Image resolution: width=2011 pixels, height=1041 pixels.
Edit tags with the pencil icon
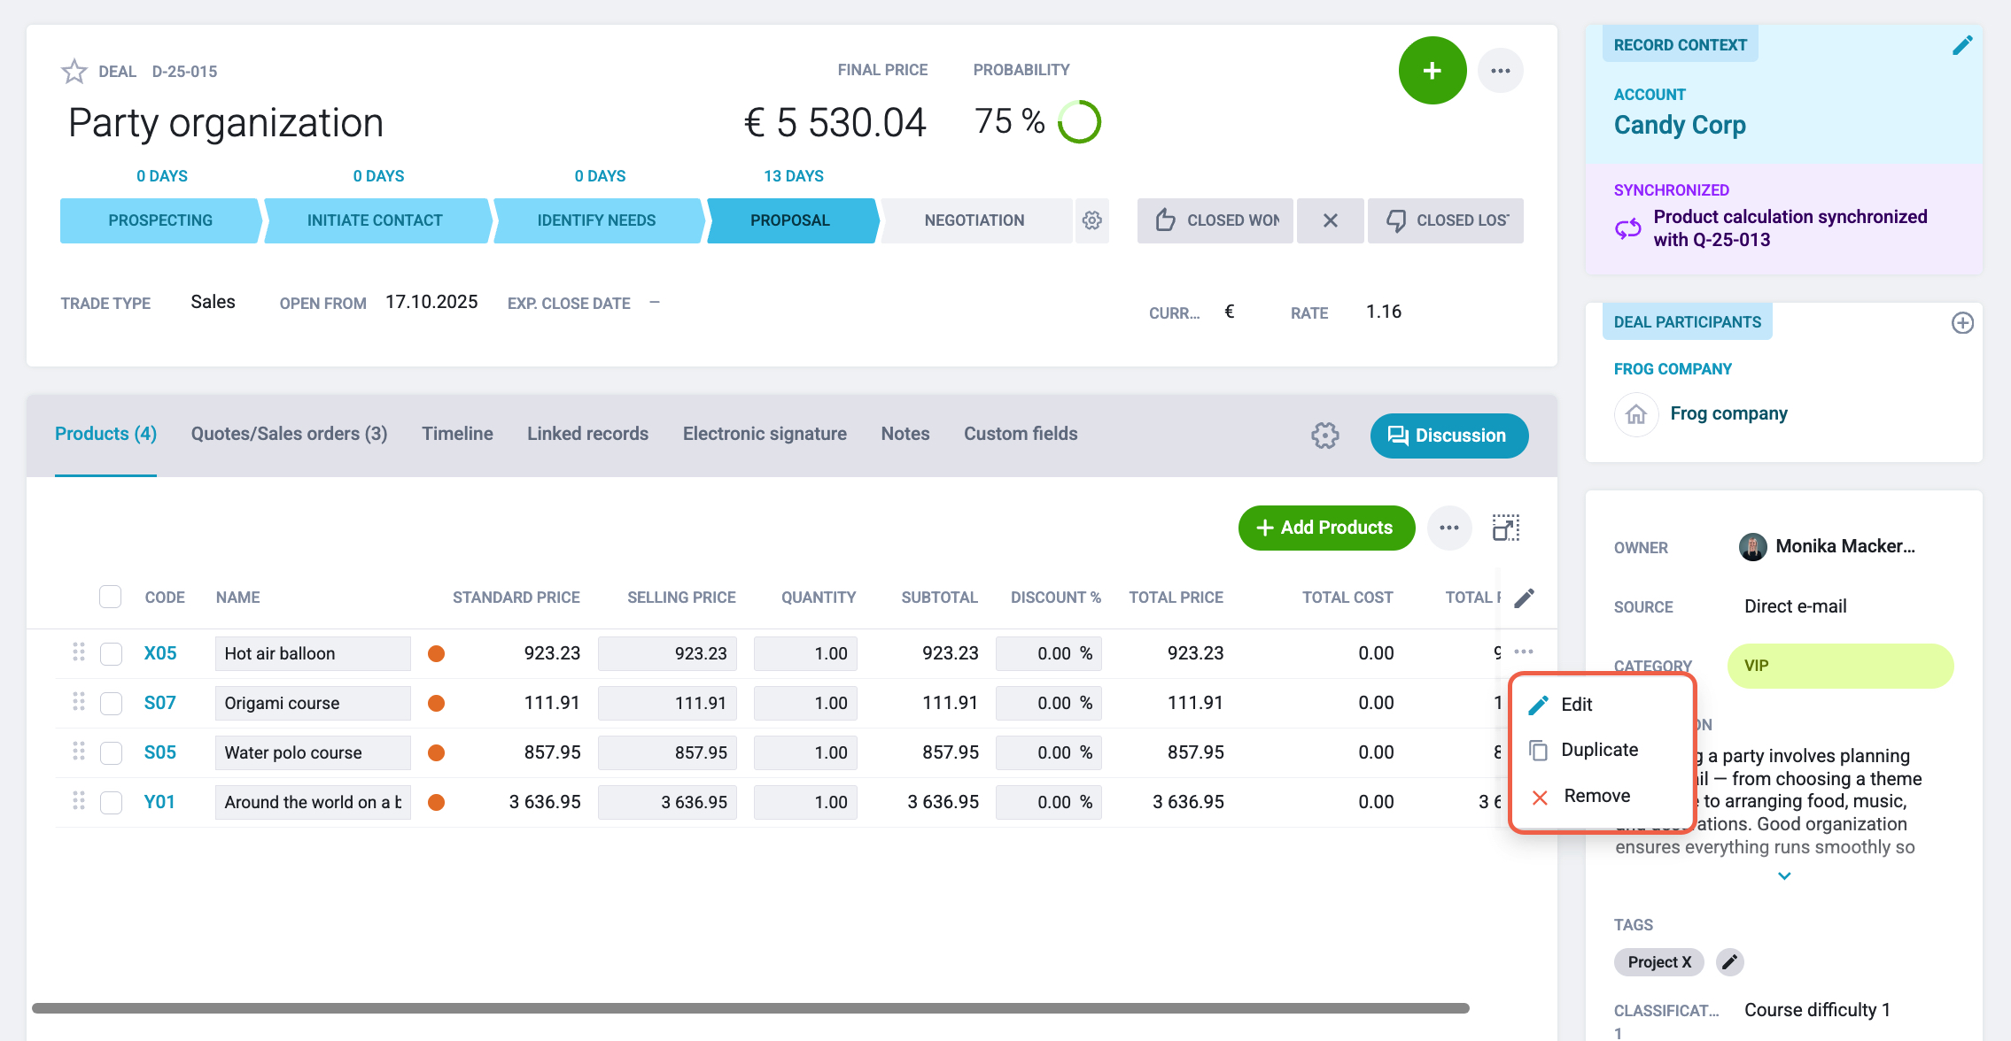(x=1729, y=962)
